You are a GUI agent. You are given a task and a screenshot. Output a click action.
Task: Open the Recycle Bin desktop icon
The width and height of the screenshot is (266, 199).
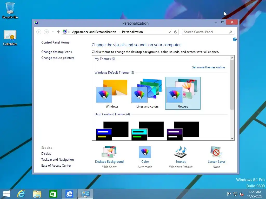point(10,10)
